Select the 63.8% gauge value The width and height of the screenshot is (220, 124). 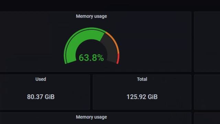pyautogui.click(x=91, y=58)
